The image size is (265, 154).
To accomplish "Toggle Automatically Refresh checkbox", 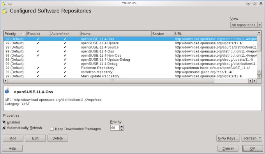I will coord(4,128).
